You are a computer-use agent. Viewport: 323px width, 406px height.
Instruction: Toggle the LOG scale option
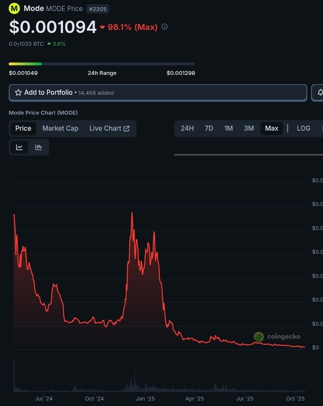tap(303, 128)
